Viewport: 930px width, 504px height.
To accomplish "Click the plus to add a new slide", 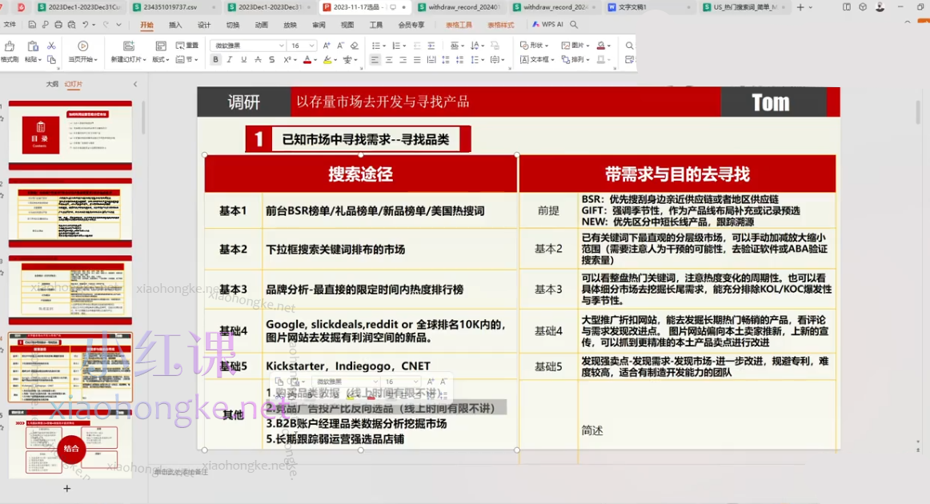I will tap(67, 488).
